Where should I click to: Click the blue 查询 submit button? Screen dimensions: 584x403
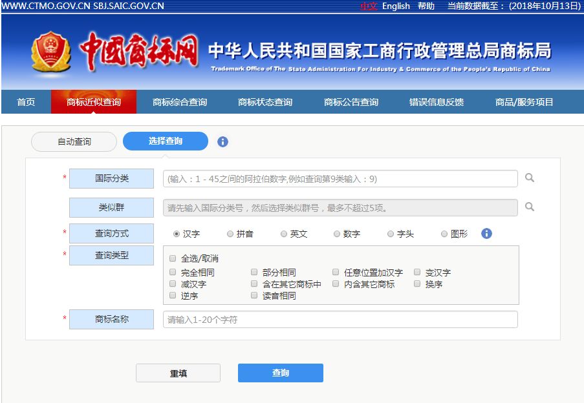281,373
